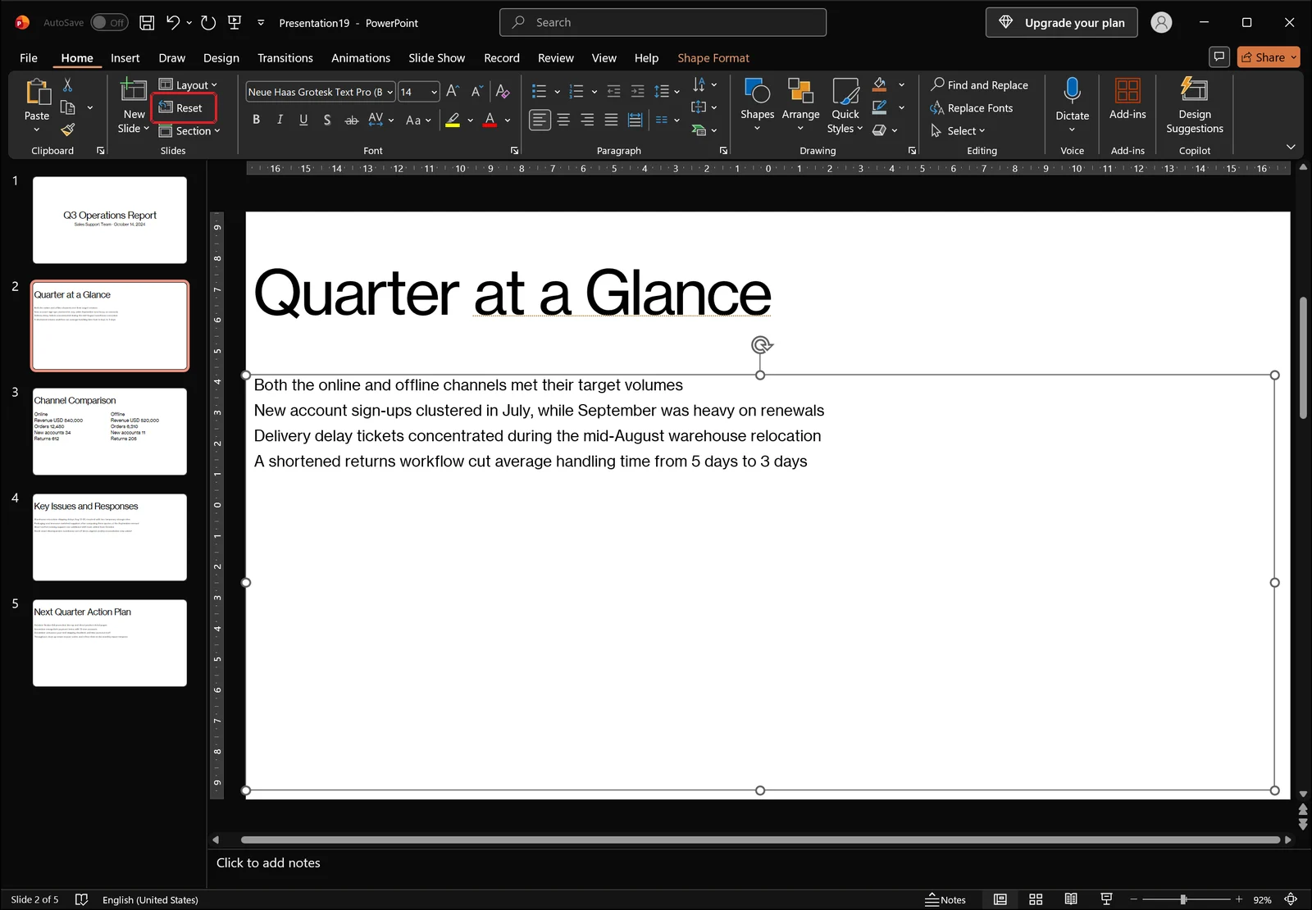Increase font size with the large A icon
The height and width of the screenshot is (910, 1312).
[453, 92]
